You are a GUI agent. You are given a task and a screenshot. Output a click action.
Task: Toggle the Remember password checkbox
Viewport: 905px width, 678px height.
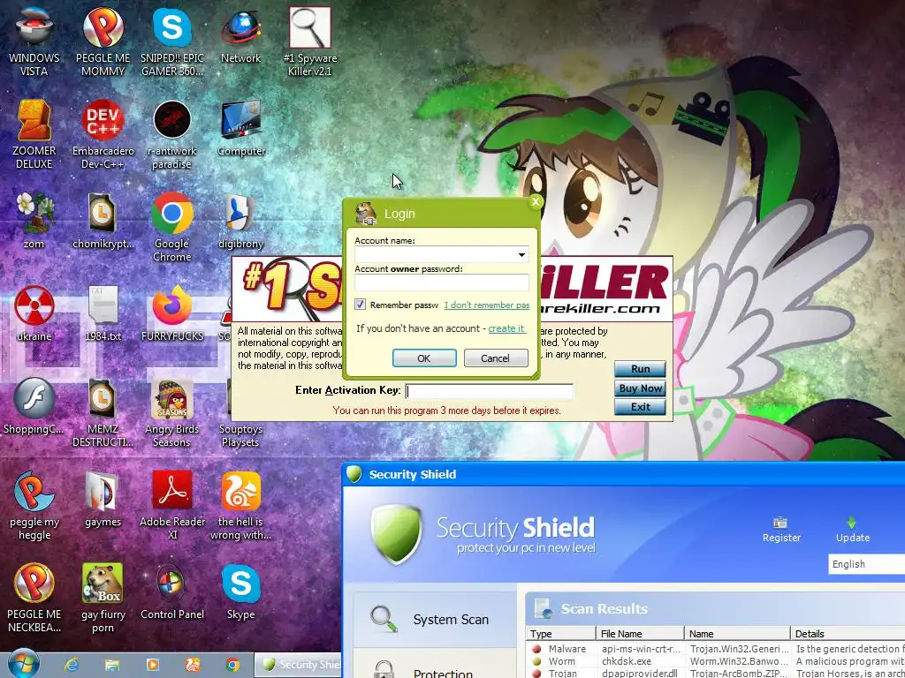coord(361,305)
